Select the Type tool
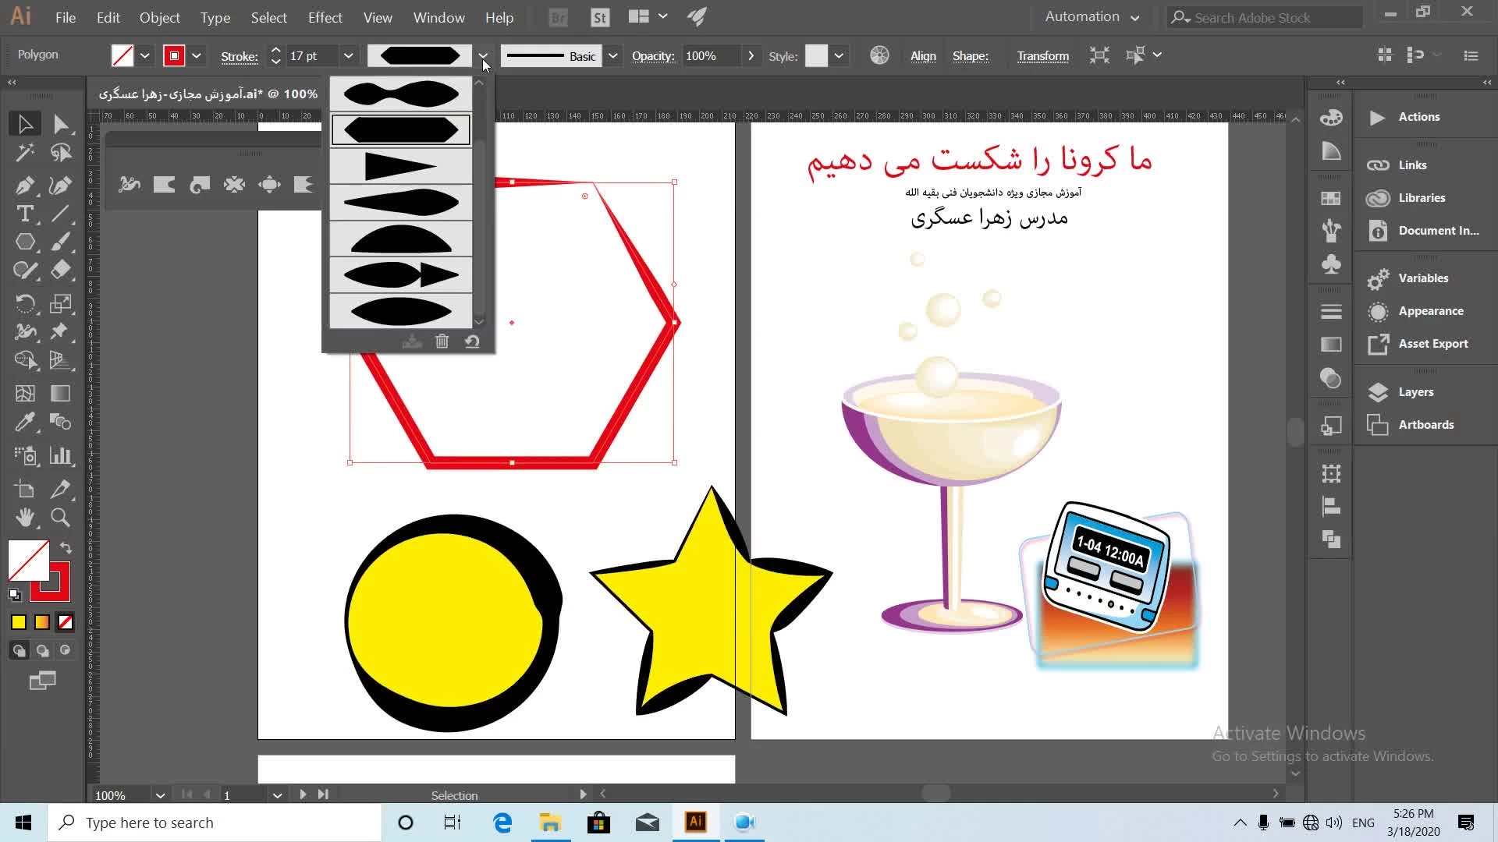This screenshot has height=842, width=1498. (x=24, y=214)
